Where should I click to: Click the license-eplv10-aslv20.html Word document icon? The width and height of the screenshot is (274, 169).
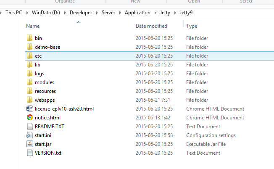29,109
